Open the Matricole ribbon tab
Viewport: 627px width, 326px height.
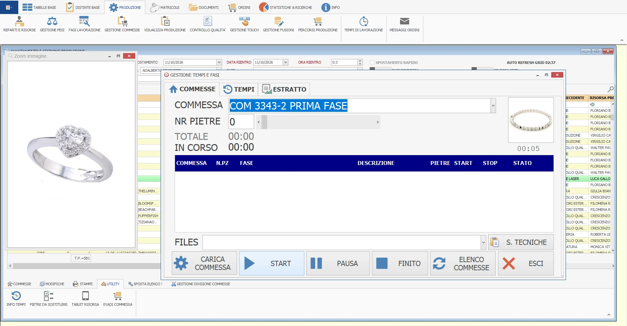pyautogui.click(x=165, y=7)
